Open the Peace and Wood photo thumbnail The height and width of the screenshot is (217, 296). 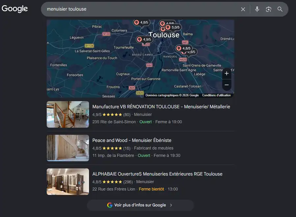[x=68, y=148]
